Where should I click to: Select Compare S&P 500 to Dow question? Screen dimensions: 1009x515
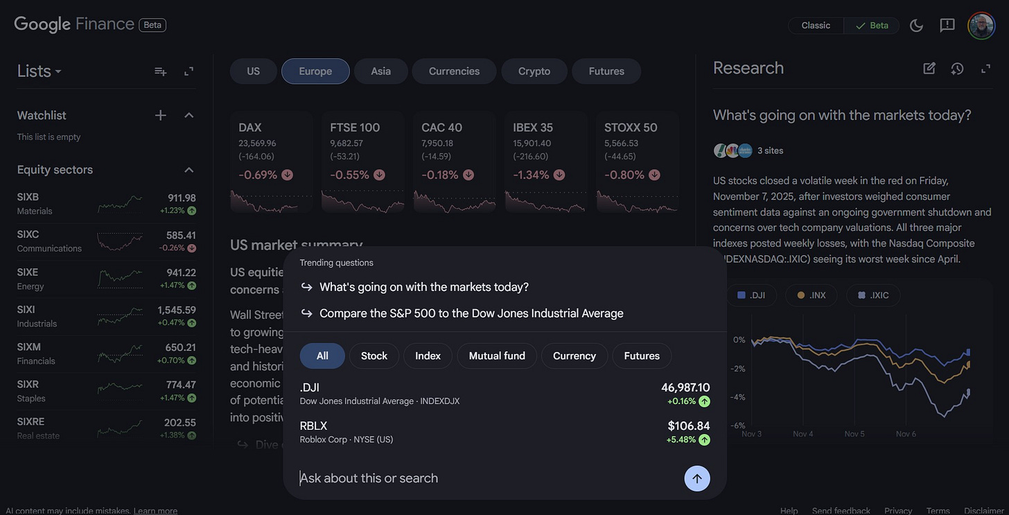tap(471, 313)
